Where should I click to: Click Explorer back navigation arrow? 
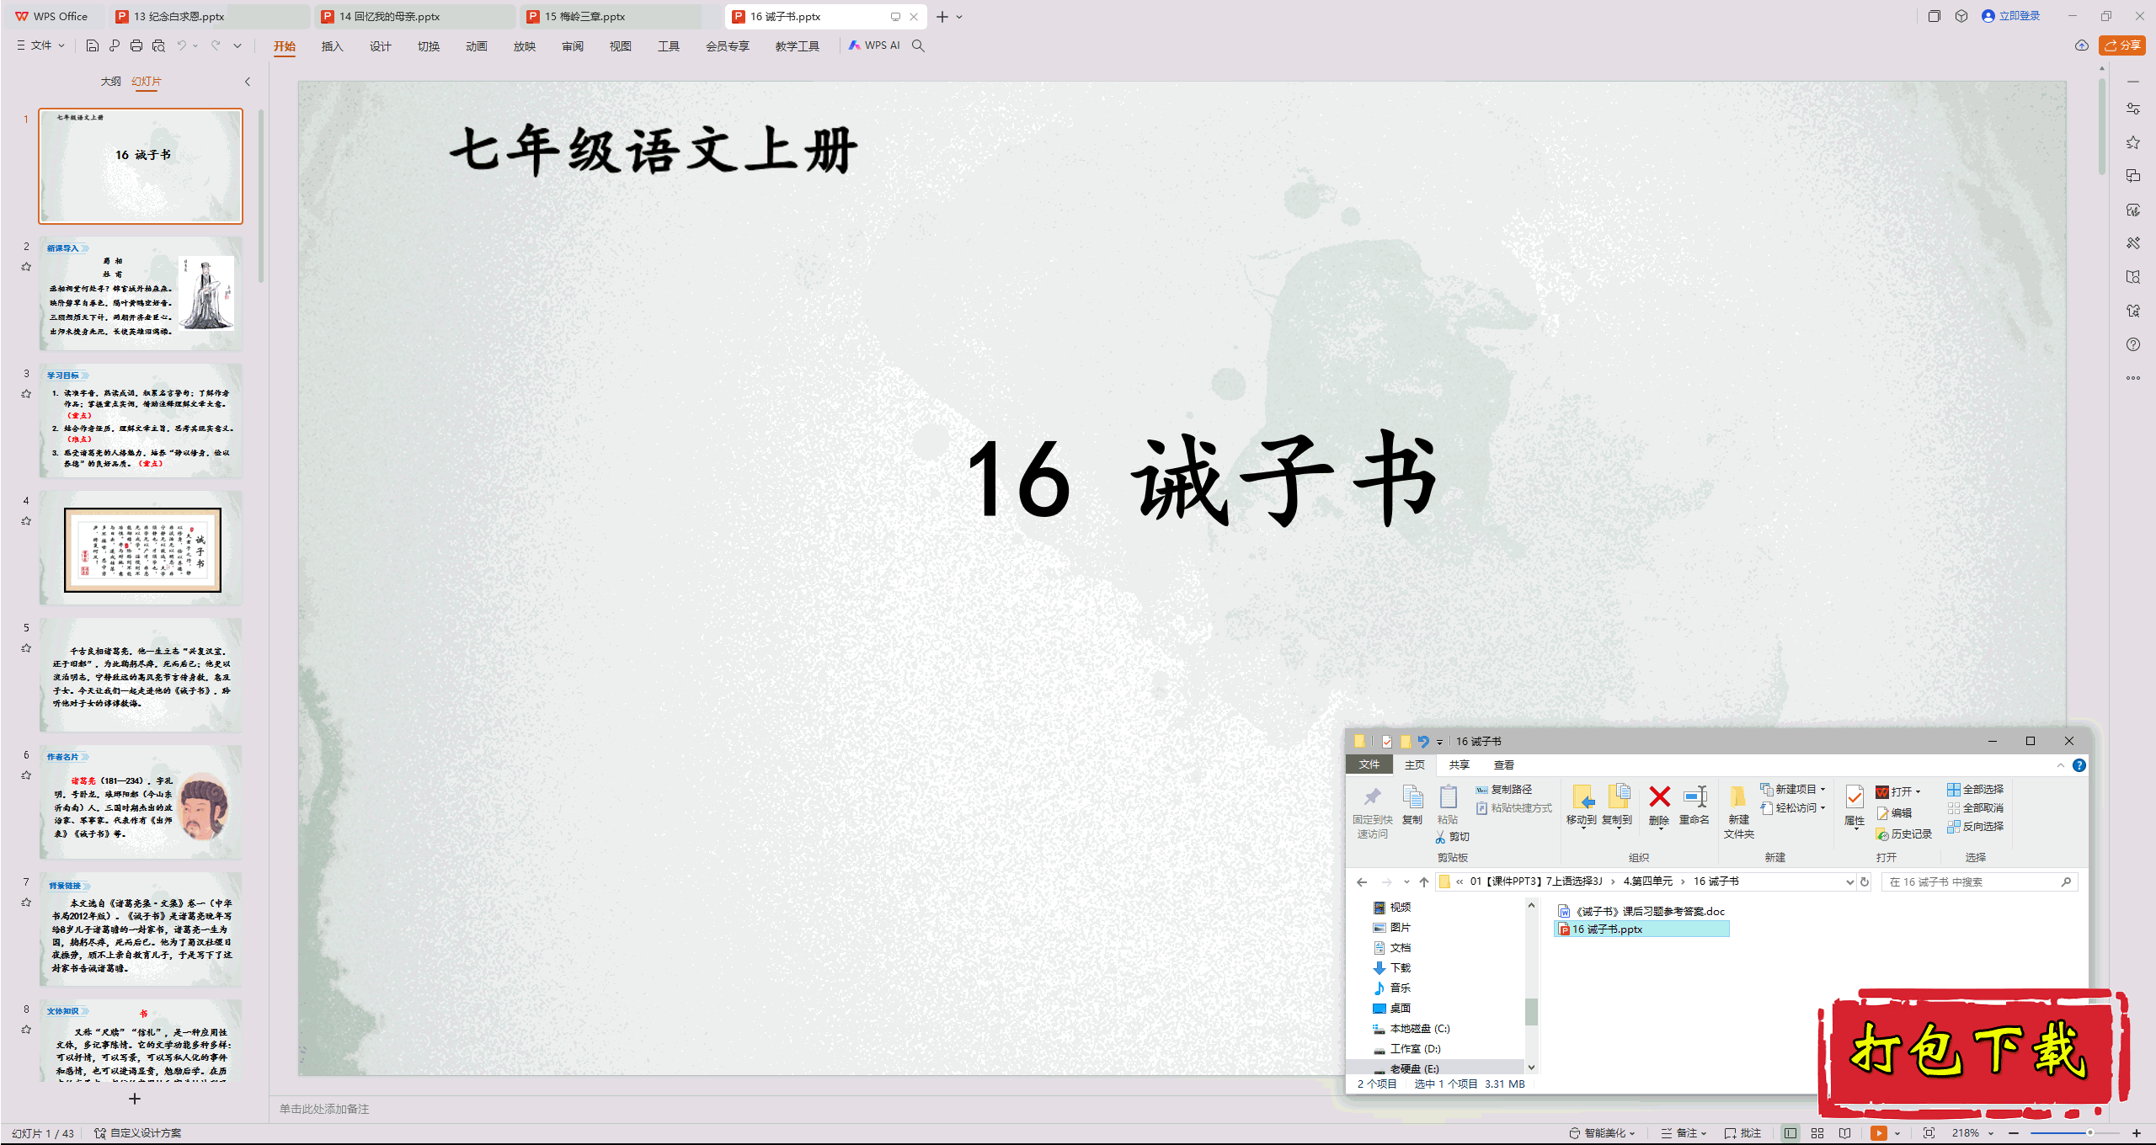1362,882
